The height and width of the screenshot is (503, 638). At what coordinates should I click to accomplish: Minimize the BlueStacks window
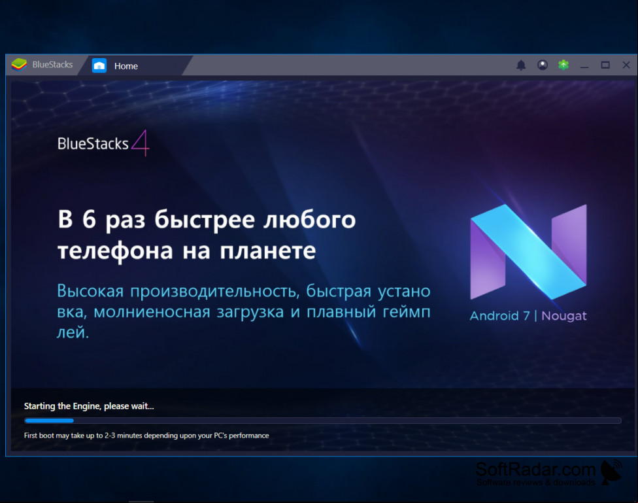point(584,65)
